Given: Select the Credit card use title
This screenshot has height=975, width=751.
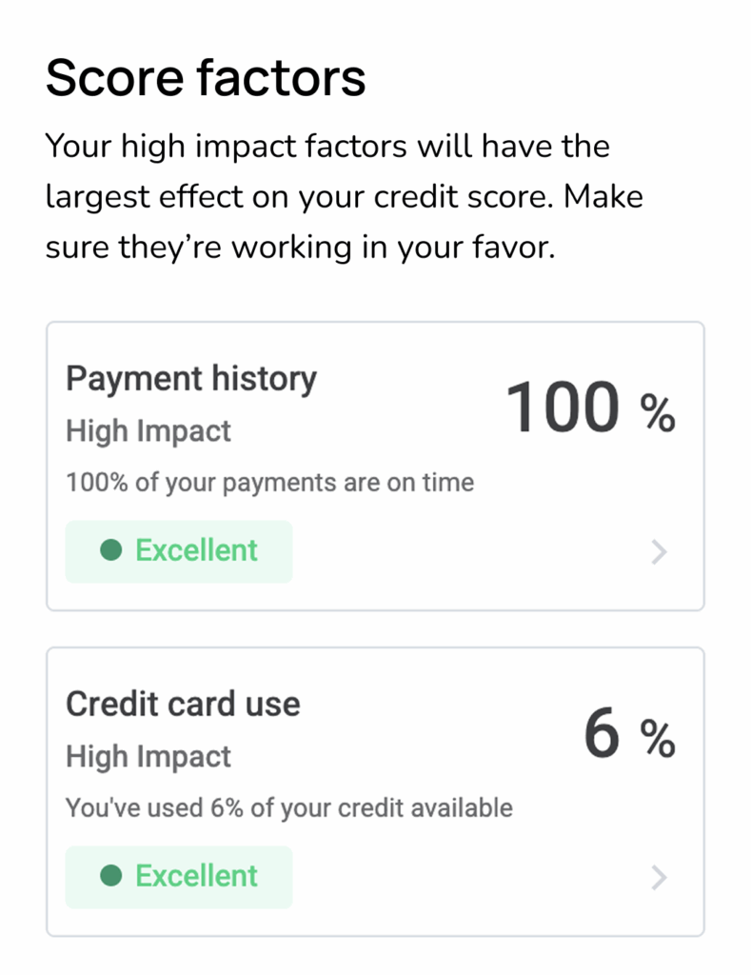Looking at the screenshot, I should pyautogui.click(x=183, y=705).
